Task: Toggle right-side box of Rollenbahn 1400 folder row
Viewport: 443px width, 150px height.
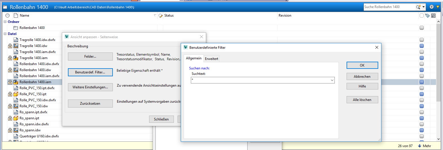Action: (422, 28)
